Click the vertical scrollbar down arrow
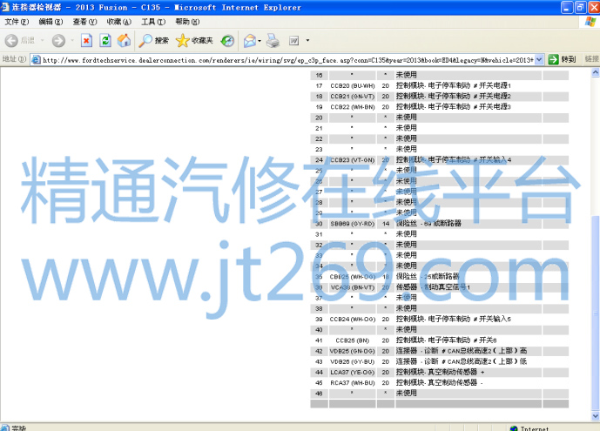Screen dimensions: 600x431 (596, 415)
